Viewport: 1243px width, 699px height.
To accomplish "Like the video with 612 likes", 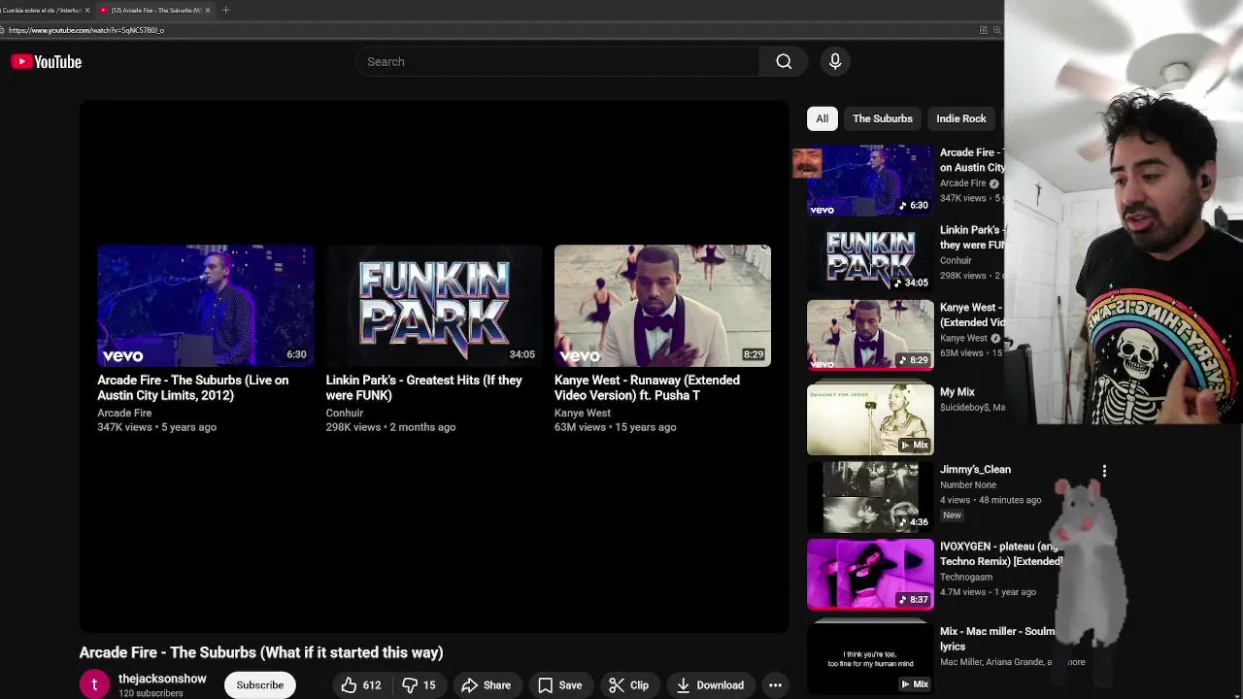I will click(x=360, y=685).
